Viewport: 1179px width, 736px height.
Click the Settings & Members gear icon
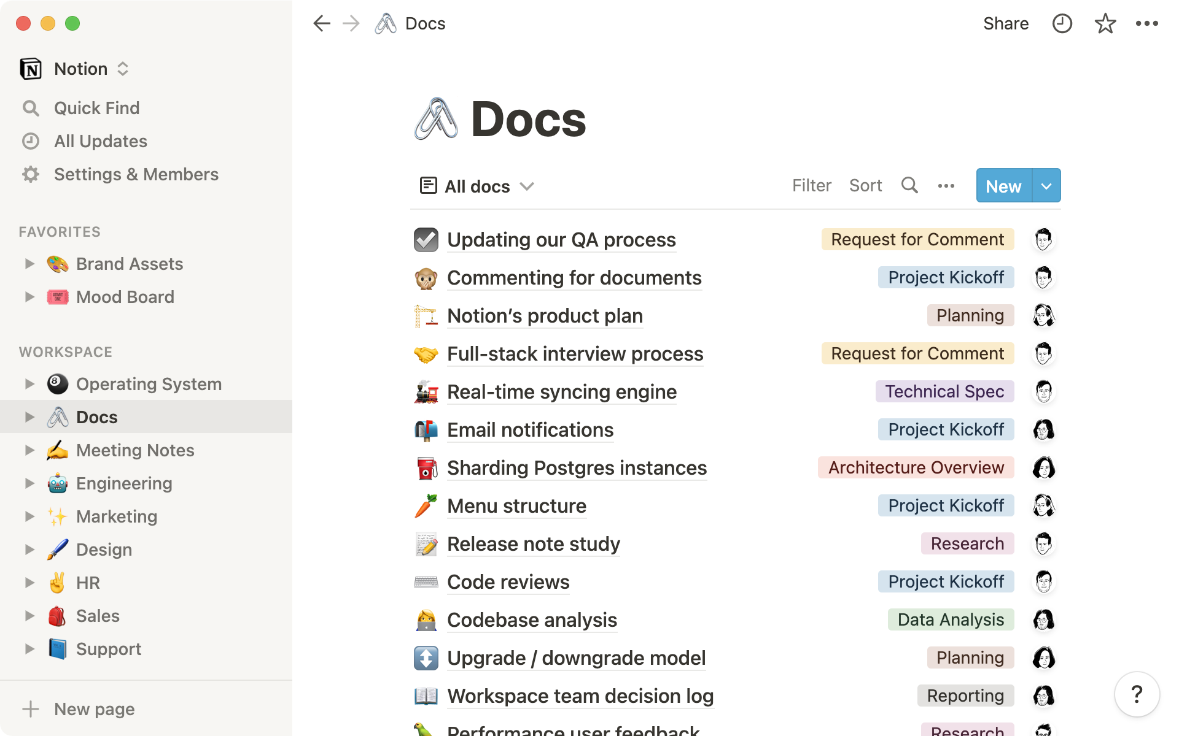(31, 174)
